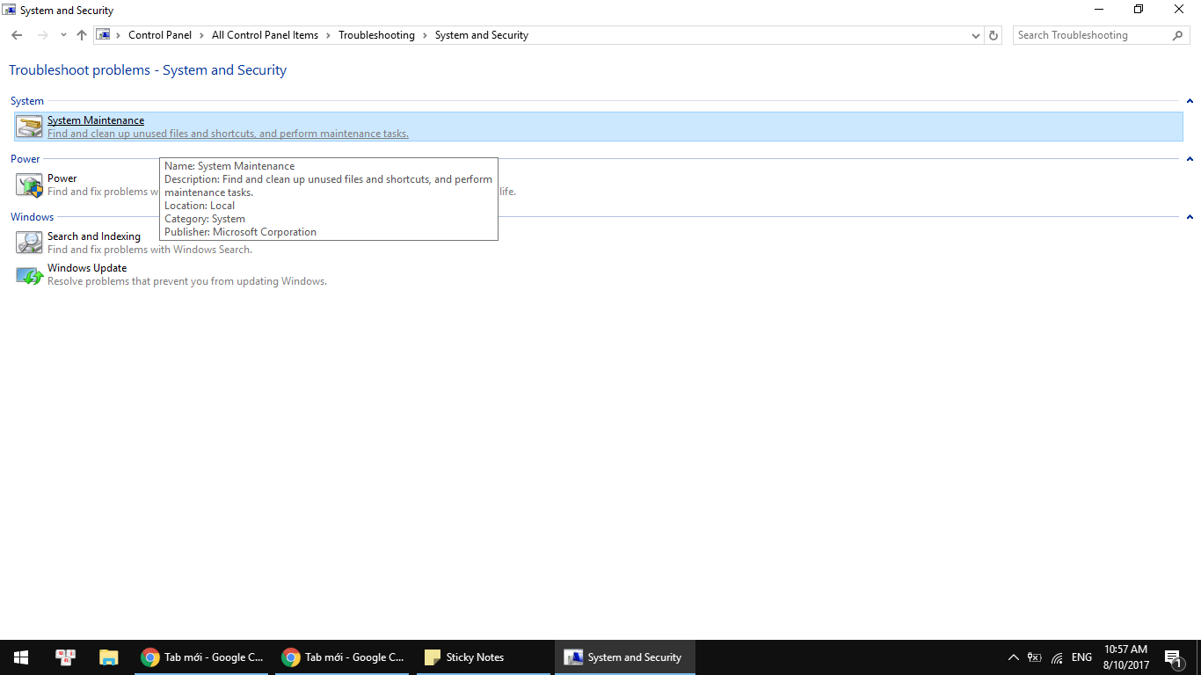Viewport: 1201px width, 675px height.
Task: Open Sticky Notes from the taskbar
Action: 466,657
